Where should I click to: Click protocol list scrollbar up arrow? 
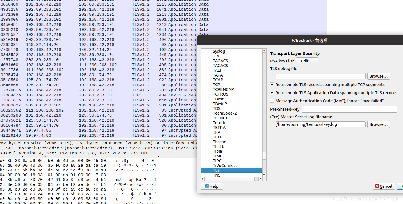pos(264,51)
